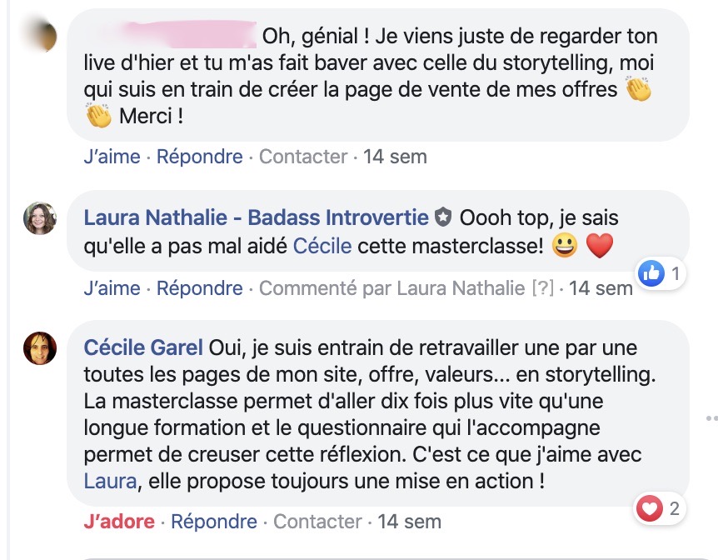Open Laura Nathalie - Badass Introvertie profile
The image size is (718, 560).
[x=256, y=218]
